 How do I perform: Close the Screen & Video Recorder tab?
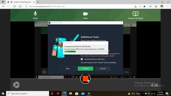click(x=34, y=2)
